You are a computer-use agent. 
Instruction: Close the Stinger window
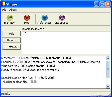click(x=108, y=4)
